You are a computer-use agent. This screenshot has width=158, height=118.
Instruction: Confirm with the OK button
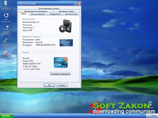49,85
